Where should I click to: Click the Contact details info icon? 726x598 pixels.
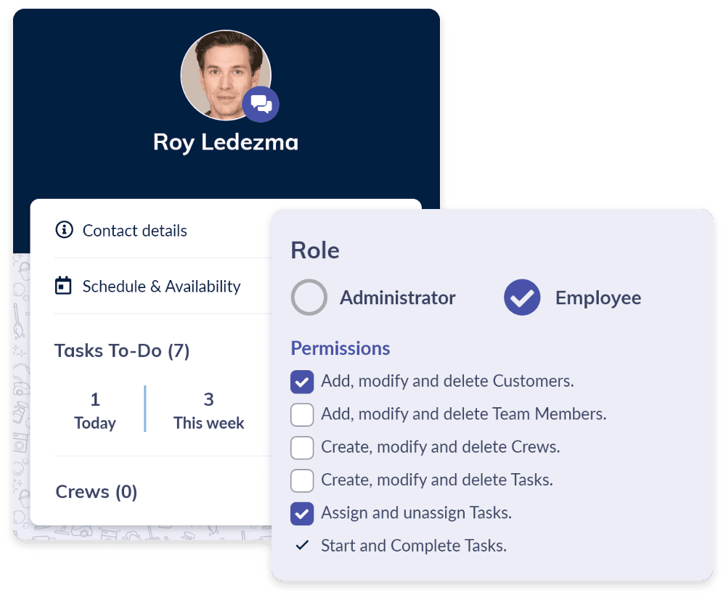coord(65,230)
